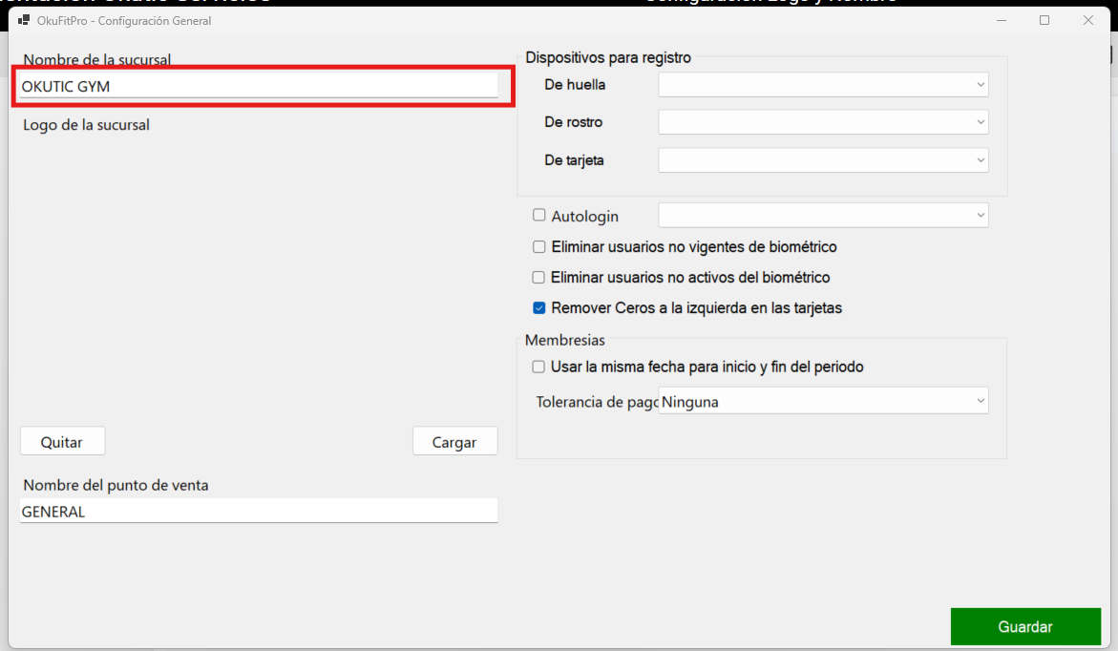Close the Configuración General window
This screenshot has width=1118, height=651.
[1088, 20]
